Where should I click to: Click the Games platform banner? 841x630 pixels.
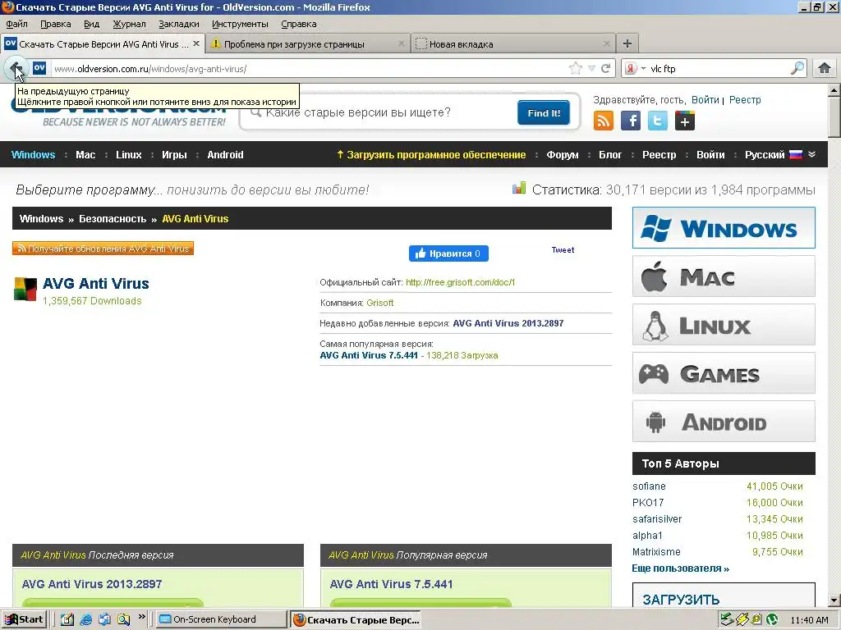tap(724, 373)
